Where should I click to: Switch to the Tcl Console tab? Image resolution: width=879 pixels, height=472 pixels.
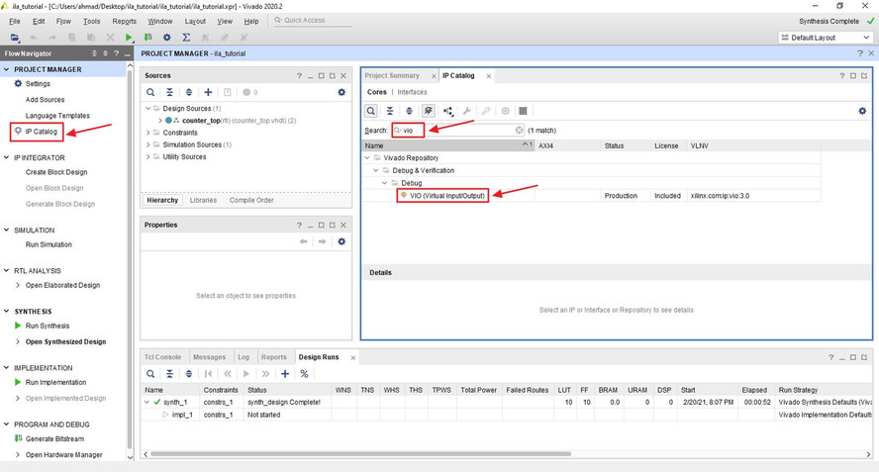coord(162,357)
